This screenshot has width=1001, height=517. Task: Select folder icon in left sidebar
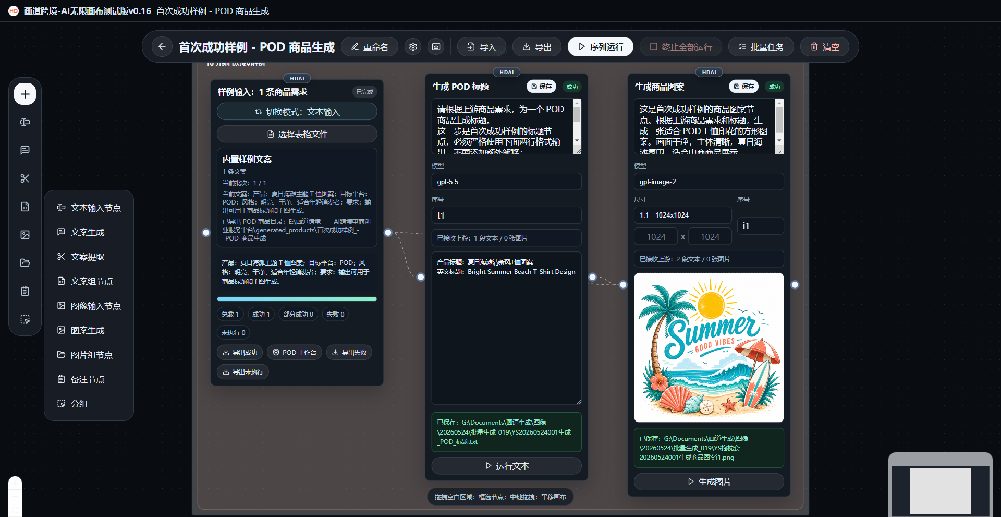[25, 263]
